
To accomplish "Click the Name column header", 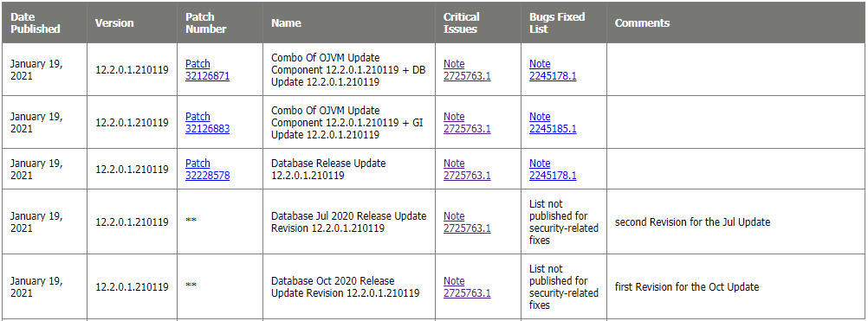I will pyautogui.click(x=286, y=23).
